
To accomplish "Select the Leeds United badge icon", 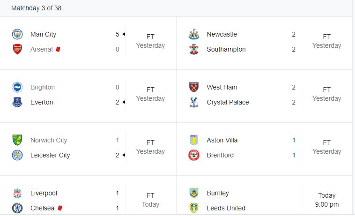I will click(x=194, y=208).
